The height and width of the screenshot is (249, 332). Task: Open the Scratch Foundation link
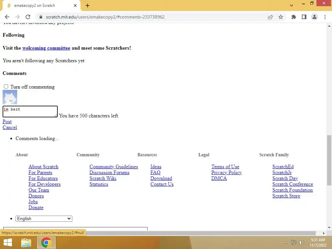point(292,190)
